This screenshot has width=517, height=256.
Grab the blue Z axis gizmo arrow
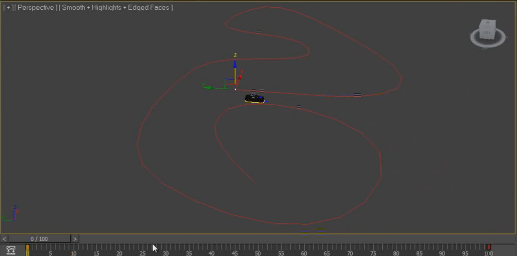click(x=235, y=65)
